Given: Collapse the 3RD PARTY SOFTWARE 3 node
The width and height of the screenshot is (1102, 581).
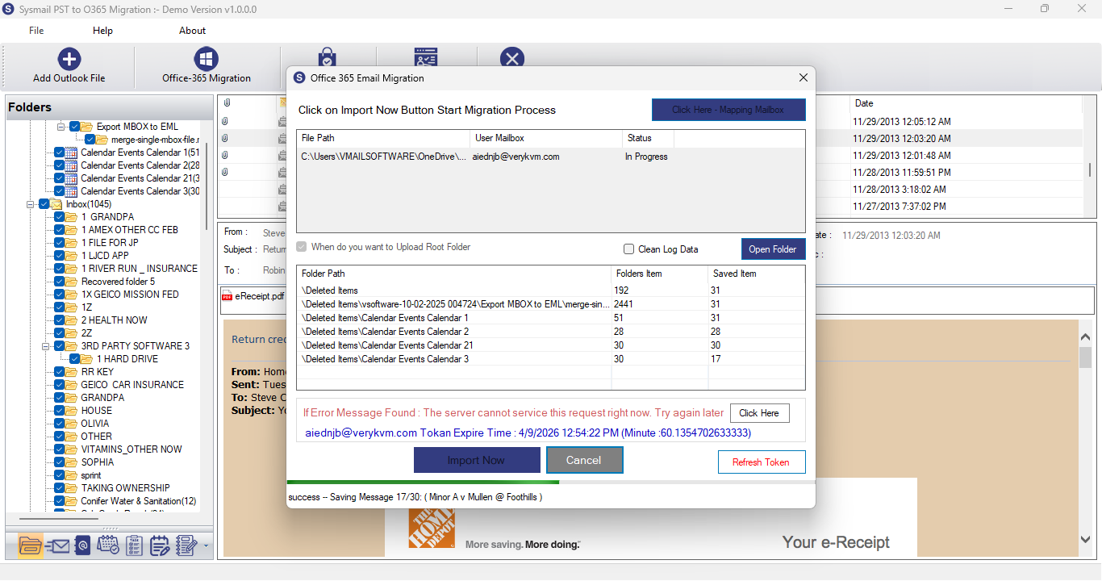Looking at the screenshot, I should tap(46, 346).
